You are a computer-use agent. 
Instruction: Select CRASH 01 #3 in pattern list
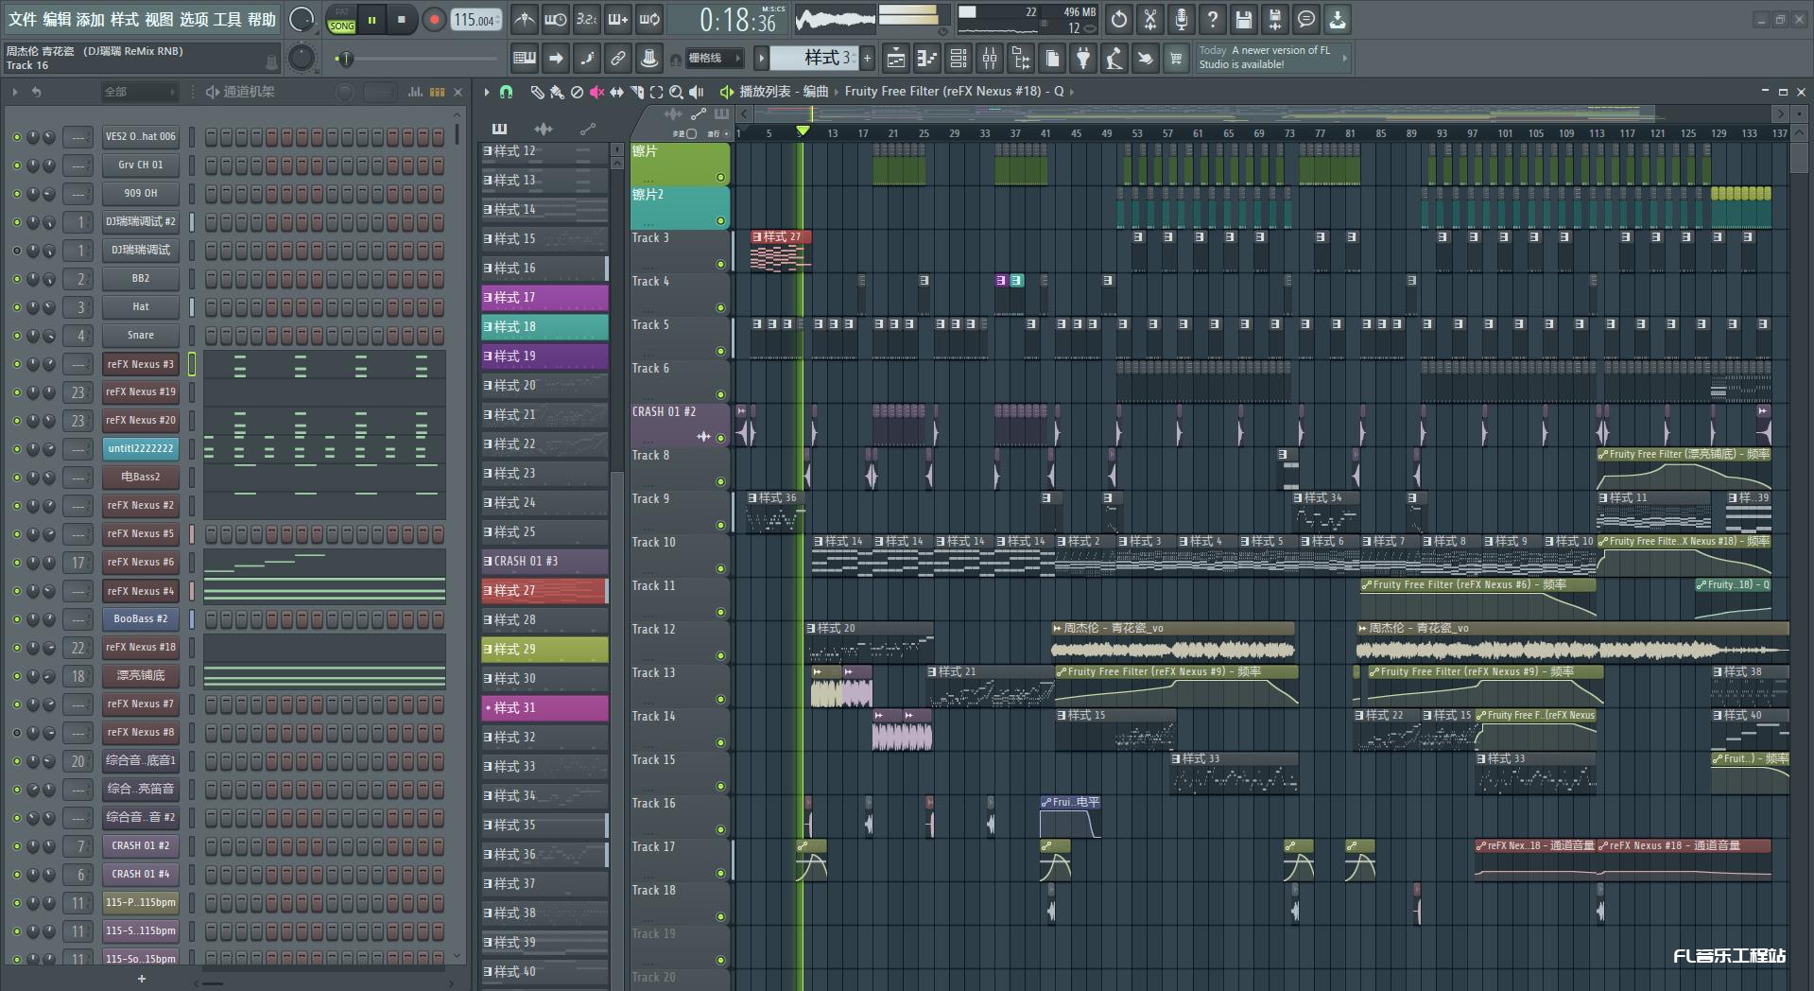544,562
